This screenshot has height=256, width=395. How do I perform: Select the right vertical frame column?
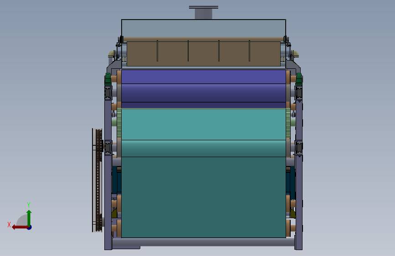pyautogui.click(x=299, y=174)
